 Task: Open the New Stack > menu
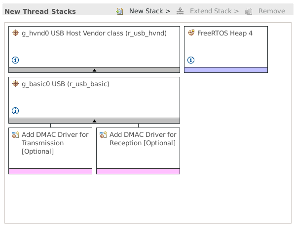point(149,11)
